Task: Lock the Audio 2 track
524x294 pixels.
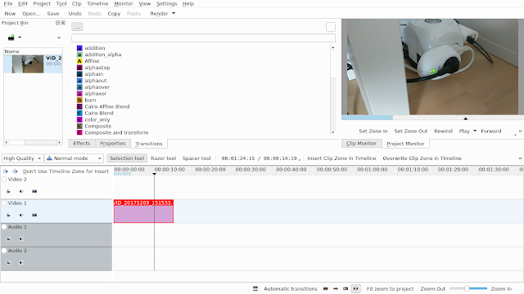Action: click(8, 262)
